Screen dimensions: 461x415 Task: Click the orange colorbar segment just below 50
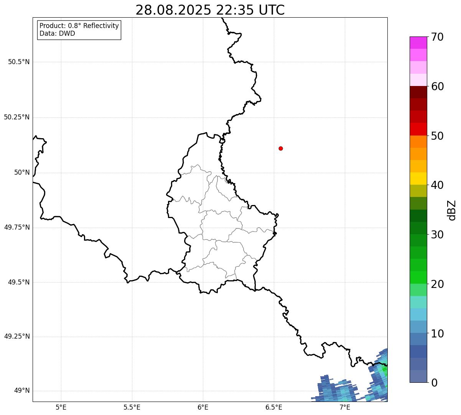pyautogui.click(x=418, y=142)
